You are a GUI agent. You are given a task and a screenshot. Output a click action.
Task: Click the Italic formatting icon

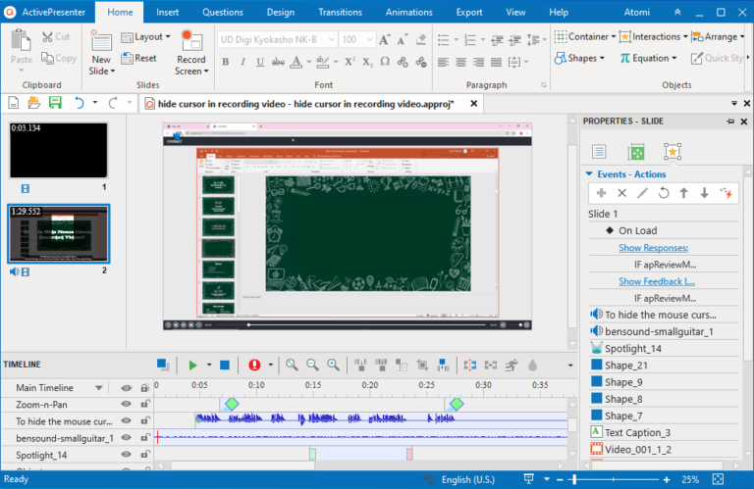[x=242, y=62]
